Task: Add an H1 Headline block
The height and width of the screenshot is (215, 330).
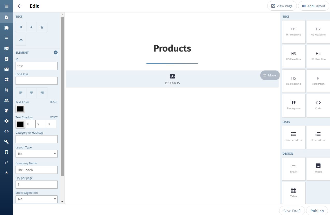Action: point(293,32)
